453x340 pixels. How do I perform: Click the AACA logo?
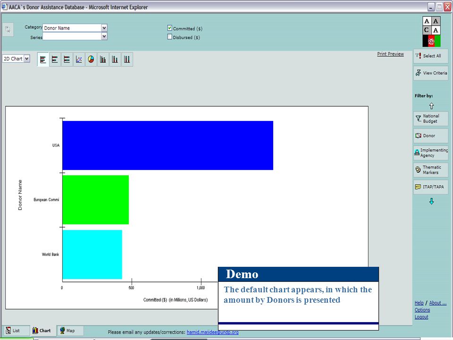click(432, 32)
